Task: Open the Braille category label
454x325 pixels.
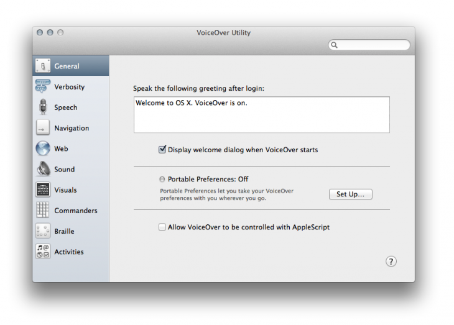Action: pyautogui.click(x=64, y=231)
